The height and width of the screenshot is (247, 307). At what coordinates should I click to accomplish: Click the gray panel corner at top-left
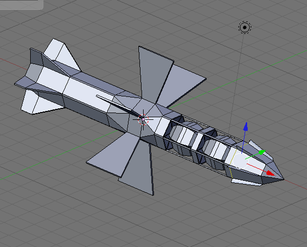pos(21,5)
